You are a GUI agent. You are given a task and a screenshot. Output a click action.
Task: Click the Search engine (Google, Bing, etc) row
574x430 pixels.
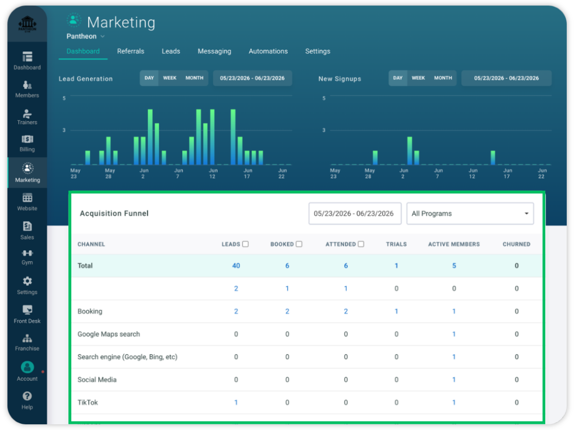tap(307, 357)
